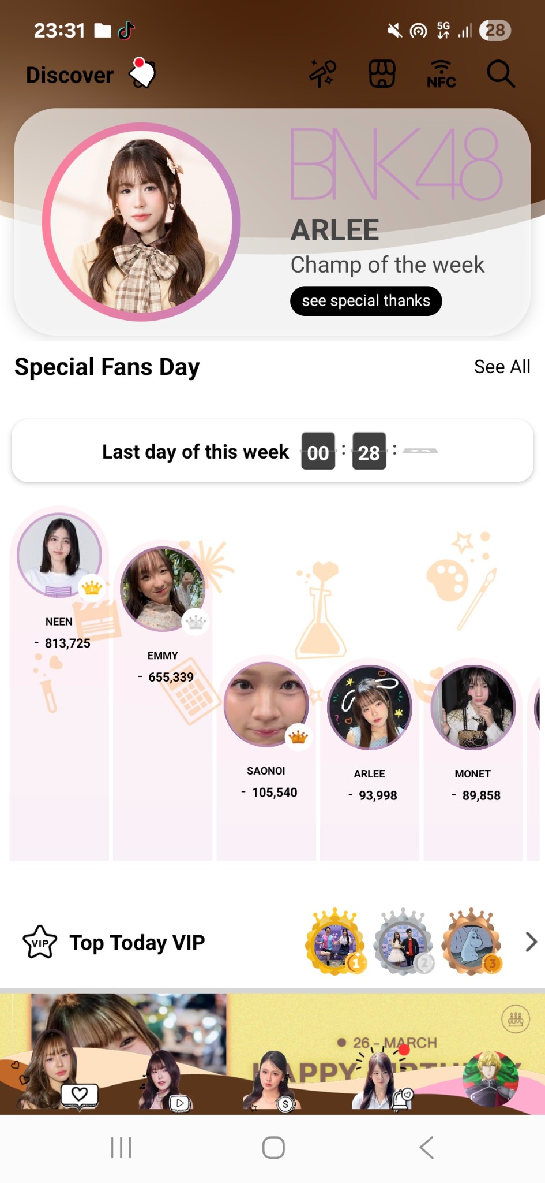545x1183 pixels.
Task: Tap the VIP star icon
Action: pos(40,942)
